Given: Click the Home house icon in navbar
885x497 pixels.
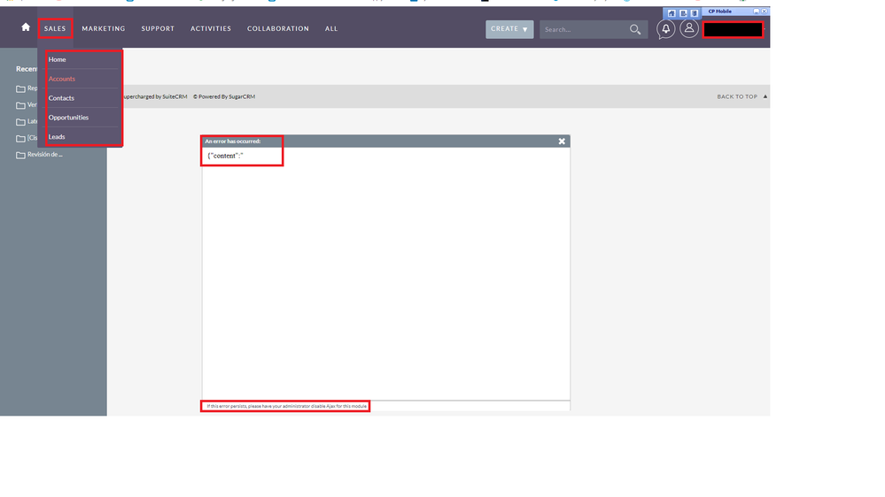Looking at the screenshot, I should pos(26,27).
